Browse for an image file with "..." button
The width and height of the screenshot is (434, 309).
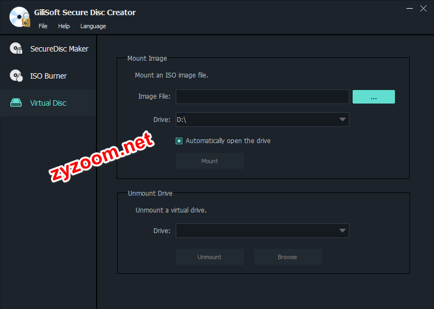tap(374, 97)
